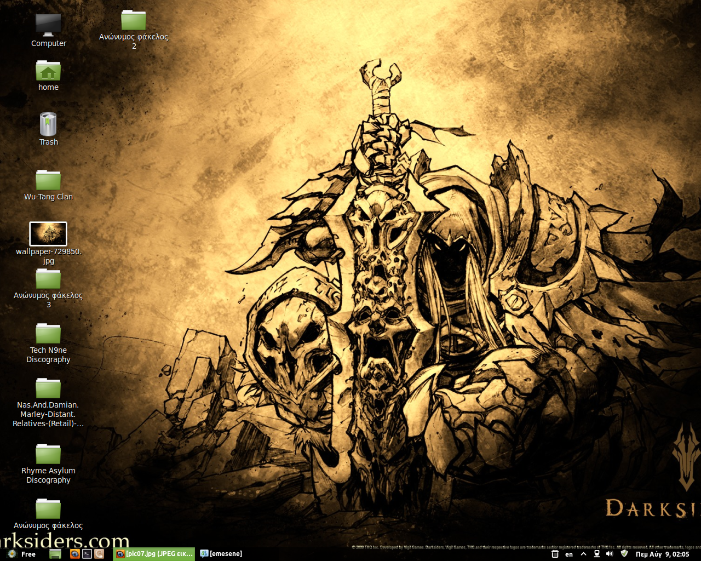Open the en keyboard layout indicator

[569, 554]
